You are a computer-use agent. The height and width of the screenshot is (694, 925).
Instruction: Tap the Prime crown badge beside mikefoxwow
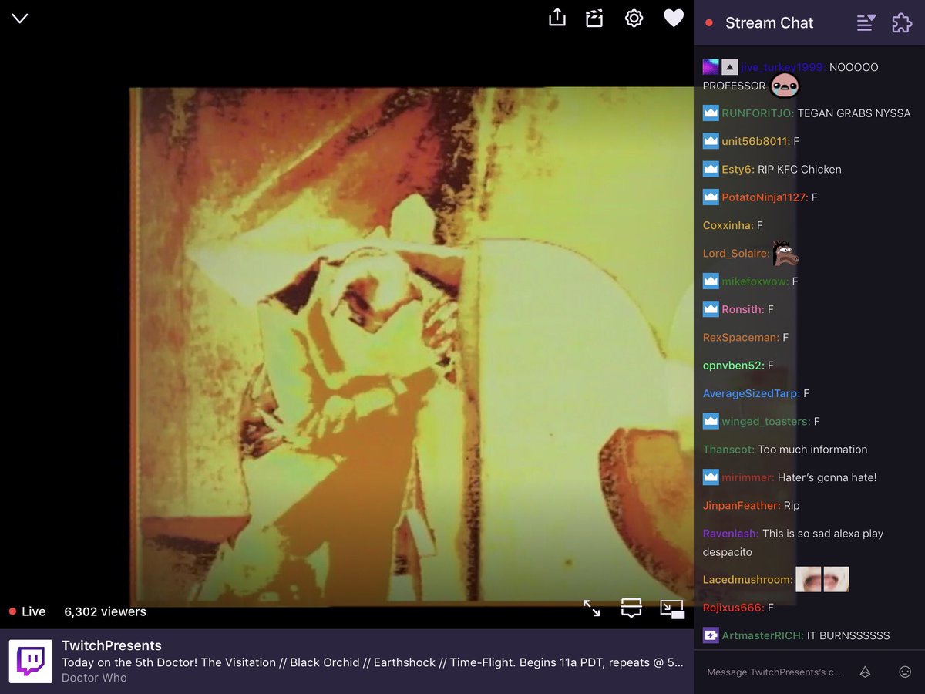tap(711, 281)
